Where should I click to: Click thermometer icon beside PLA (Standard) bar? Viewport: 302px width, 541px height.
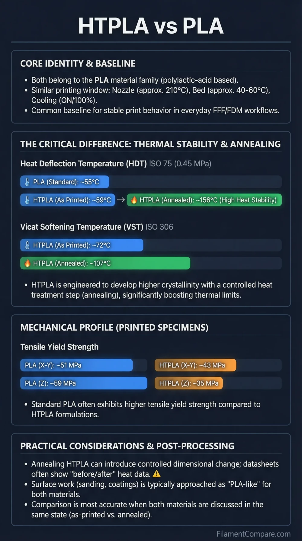pos(27,182)
